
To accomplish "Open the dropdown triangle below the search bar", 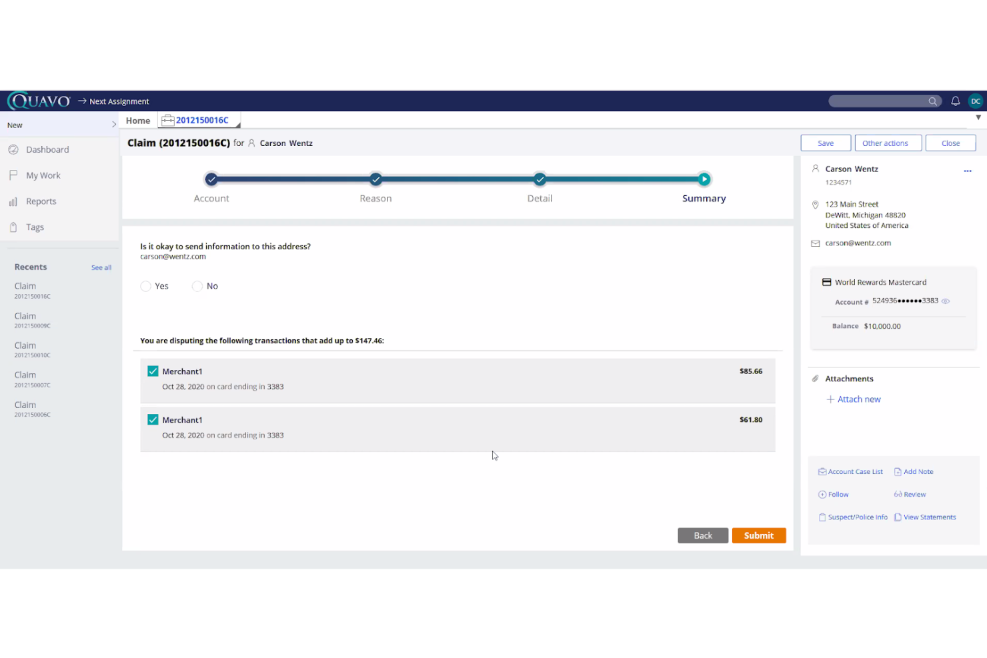I will click(978, 117).
